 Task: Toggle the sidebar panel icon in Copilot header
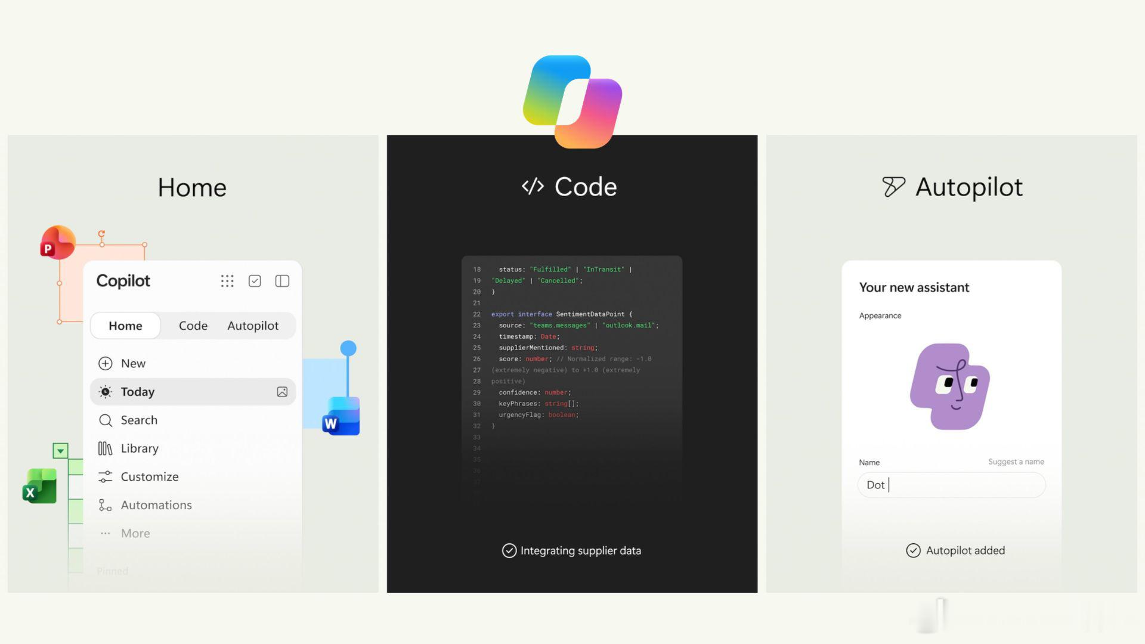[282, 281]
